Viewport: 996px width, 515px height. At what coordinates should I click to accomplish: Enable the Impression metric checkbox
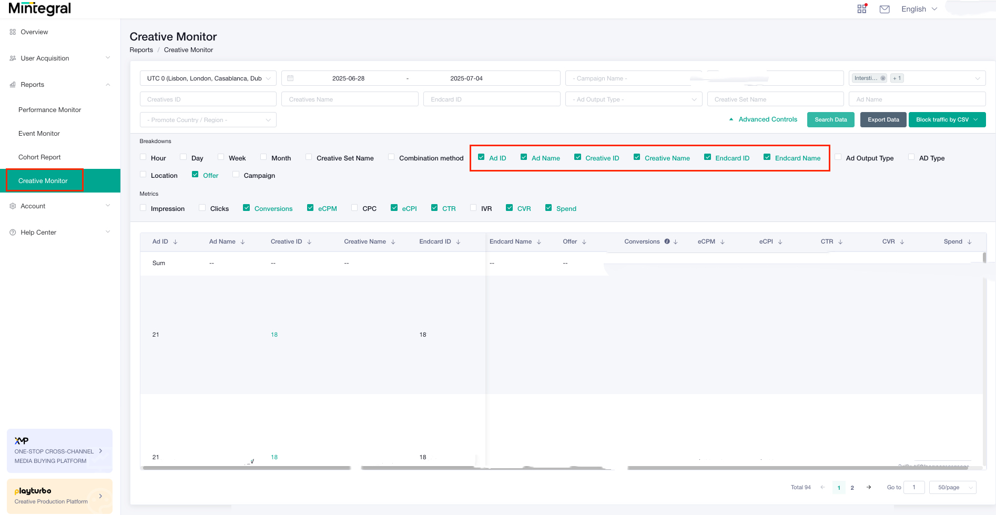click(x=143, y=208)
